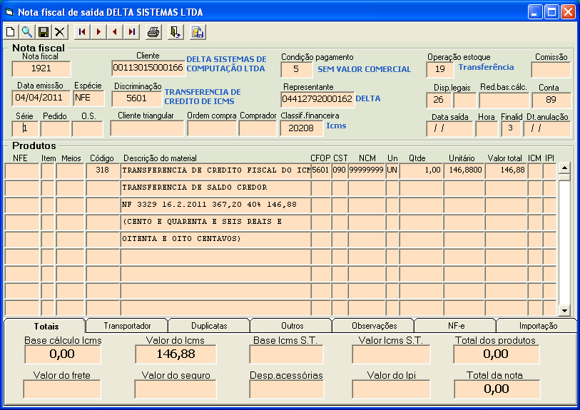This screenshot has width=580, height=410.
Task: Click the Conta field with 89
Action: tap(551, 101)
